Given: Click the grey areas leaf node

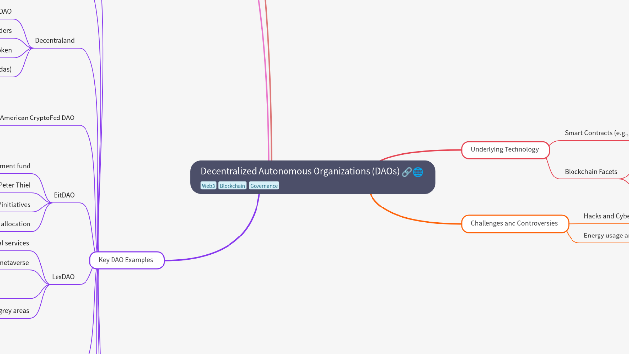Looking at the screenshot, I should (x=15, y=310).
